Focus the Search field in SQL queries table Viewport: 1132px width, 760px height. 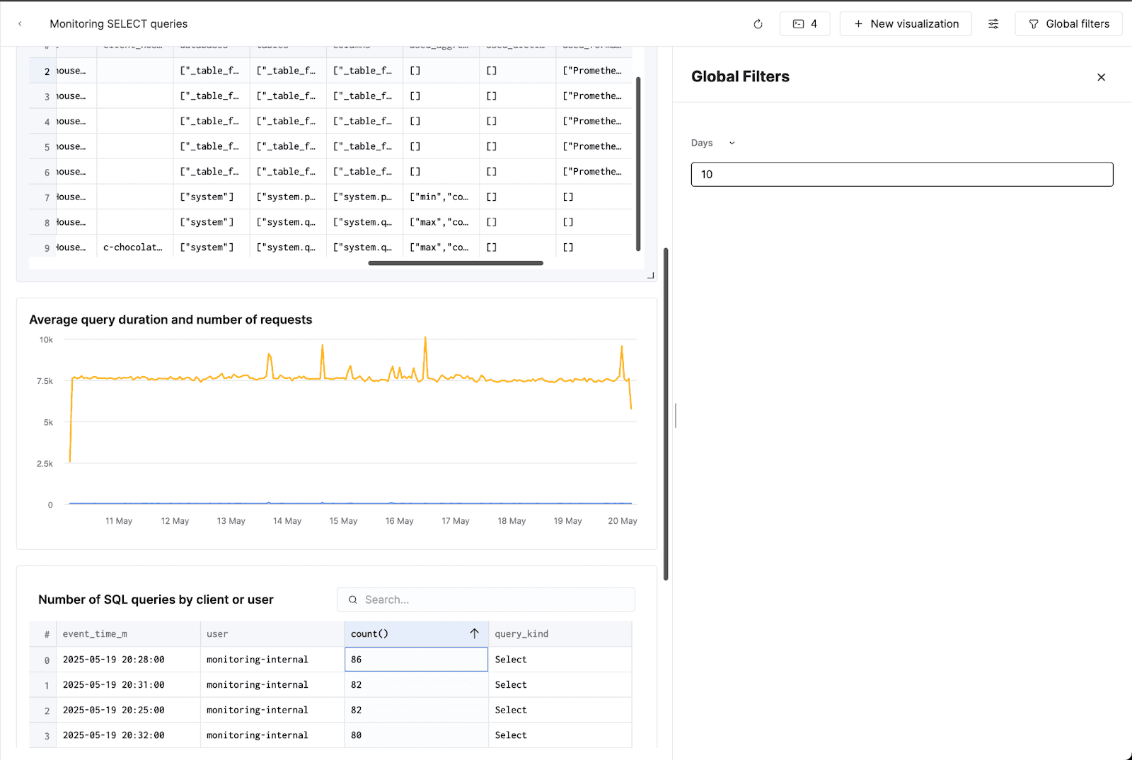click(x=486, y=600)
